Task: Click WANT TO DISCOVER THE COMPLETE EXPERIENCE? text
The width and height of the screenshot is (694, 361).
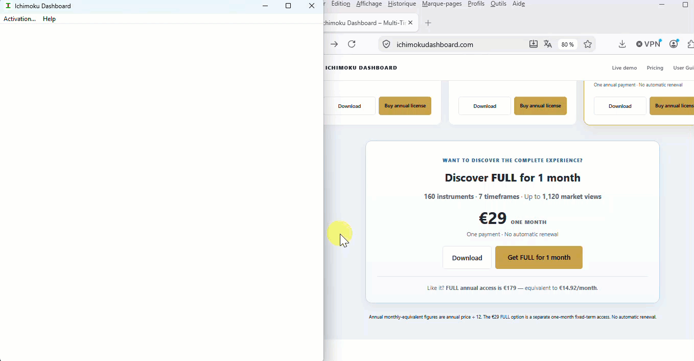Action: tap(513, 161)
